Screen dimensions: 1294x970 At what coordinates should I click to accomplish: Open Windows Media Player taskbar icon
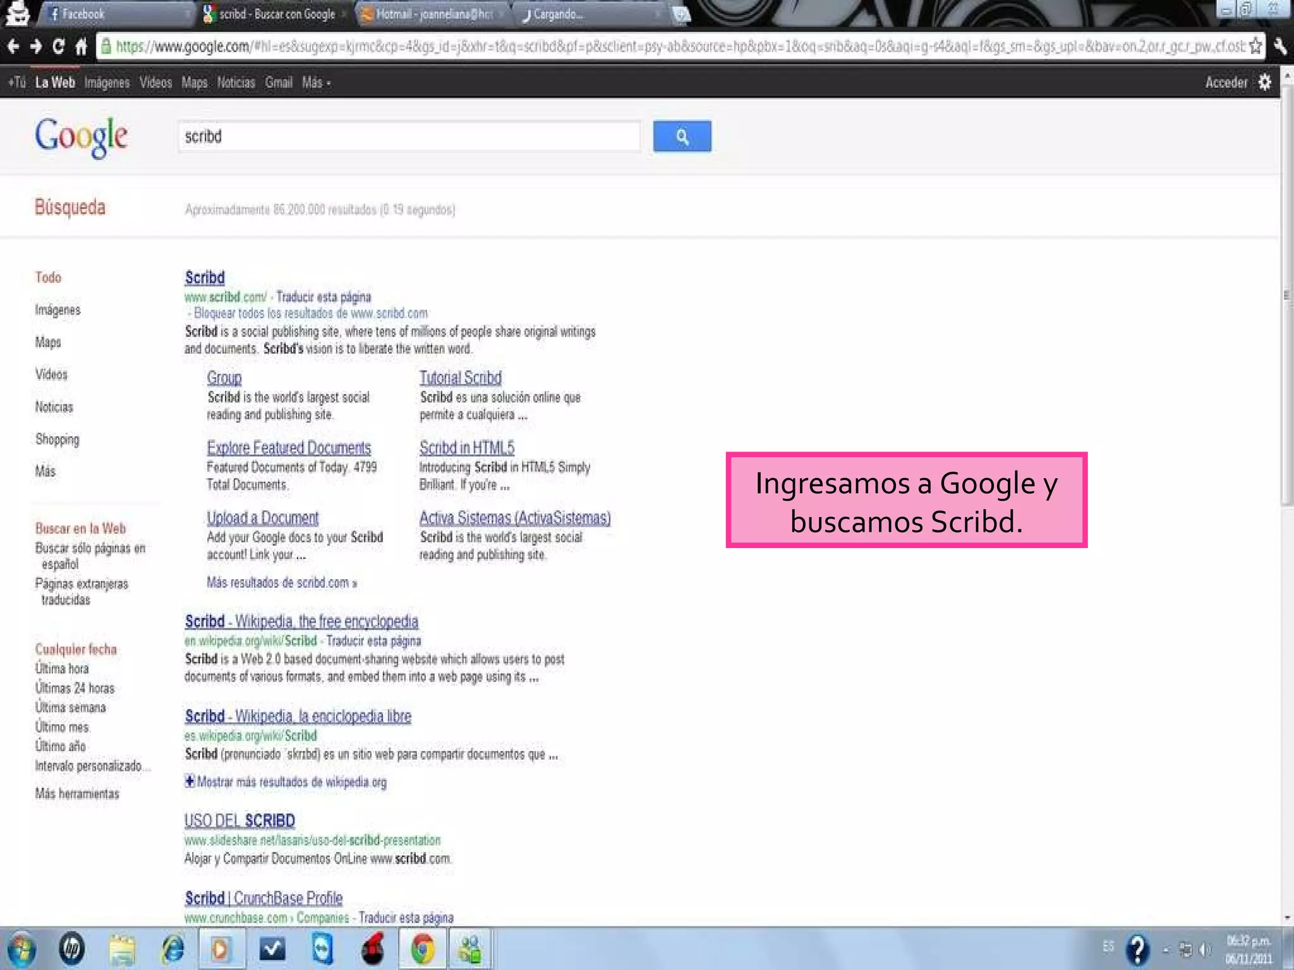(221, 949)
